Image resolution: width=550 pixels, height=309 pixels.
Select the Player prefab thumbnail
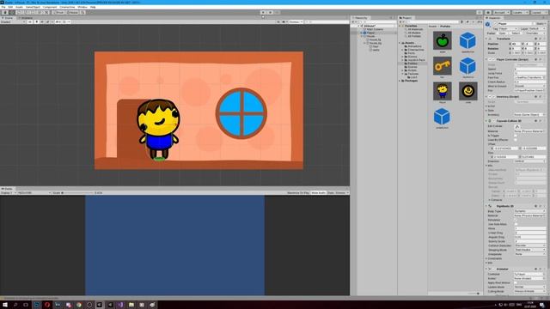point(443,91)
